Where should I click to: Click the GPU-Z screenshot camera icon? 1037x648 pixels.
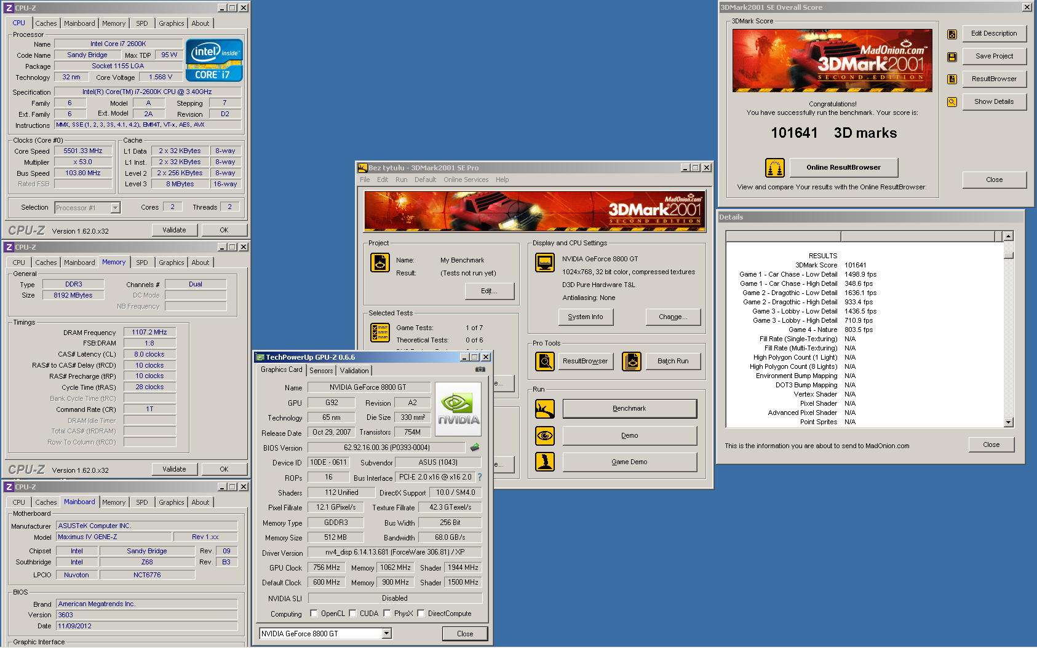point(480,369)
